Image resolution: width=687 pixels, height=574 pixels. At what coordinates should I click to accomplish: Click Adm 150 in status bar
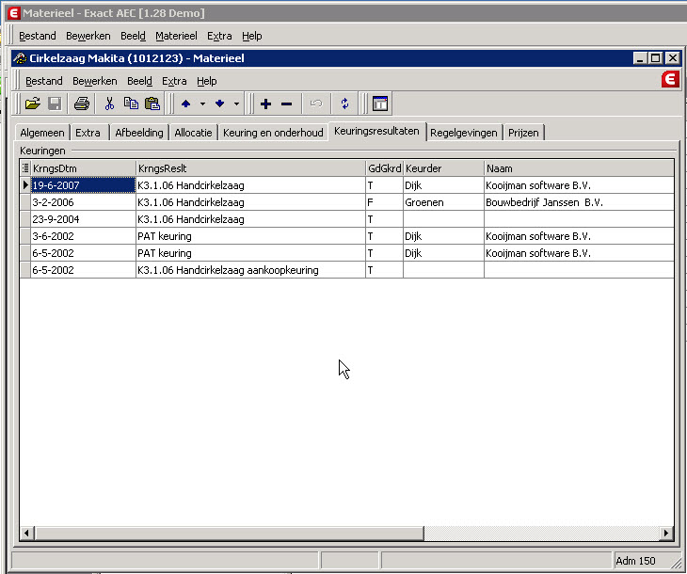635,561
